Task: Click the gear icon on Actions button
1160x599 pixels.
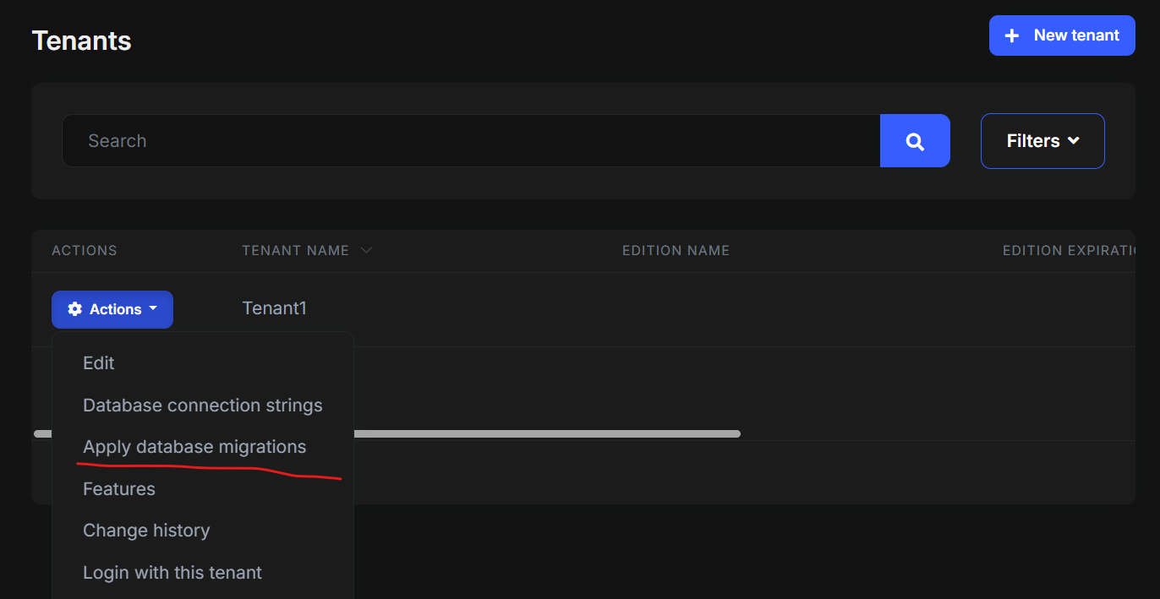Action: point(75,309)
